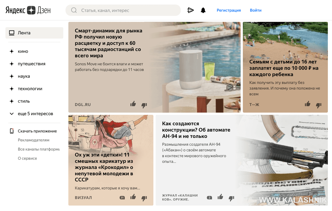Focus the Статья, канал, интерес search field

[x=127, y=11]
